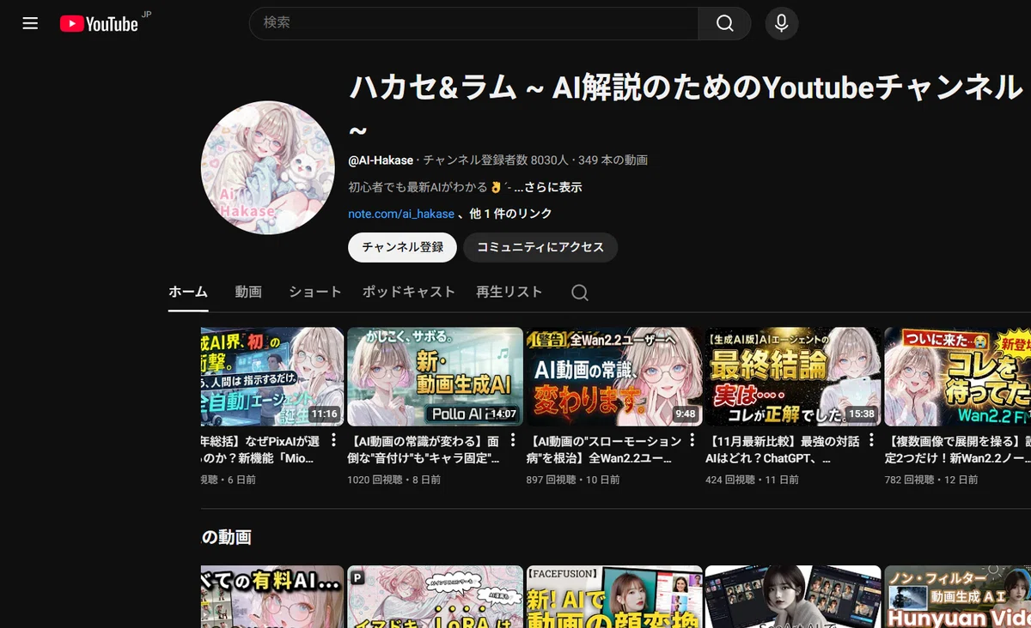Open options menu for 11月最新比較 video

click(871, 440)
